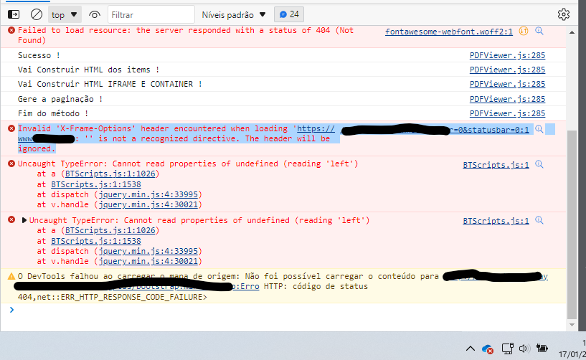Click the console scrollbar up arrow
Viewport: 586px width, 360px height.
pos(572,32)
